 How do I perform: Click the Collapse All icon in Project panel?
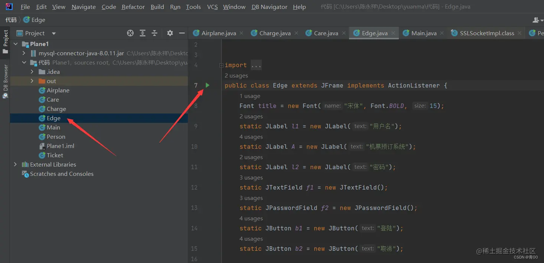154,33
